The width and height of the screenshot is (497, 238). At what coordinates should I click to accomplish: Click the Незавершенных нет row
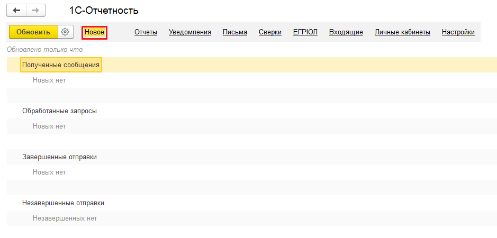coord(65,218)
